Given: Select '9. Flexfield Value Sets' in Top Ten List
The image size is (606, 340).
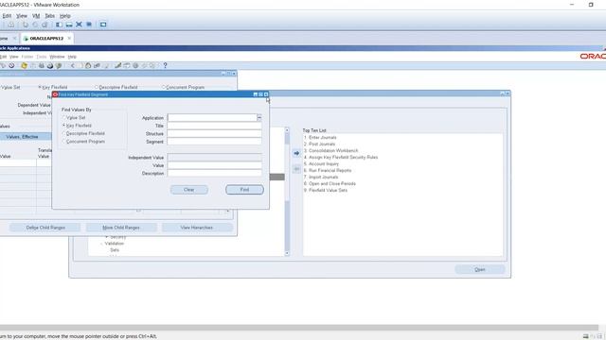Looking at the screenshot, I should pos(326,191).
